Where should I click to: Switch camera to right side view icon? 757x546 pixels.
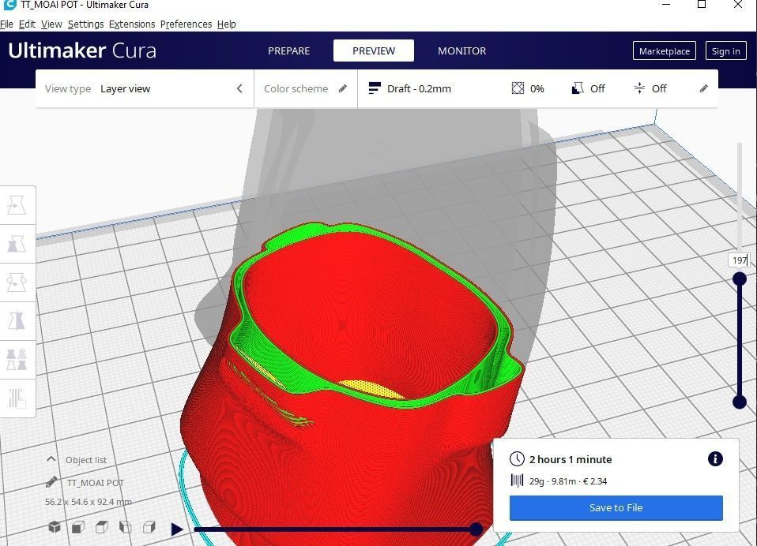149,527
